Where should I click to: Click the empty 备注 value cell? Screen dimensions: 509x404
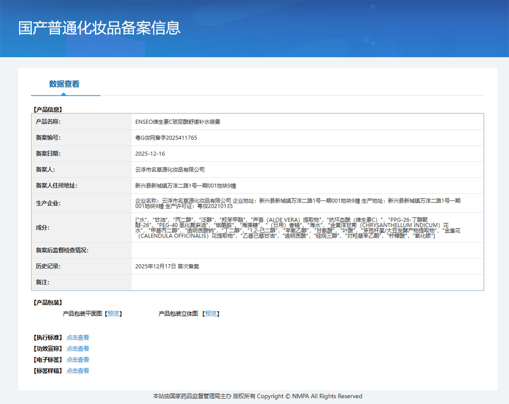308,282
